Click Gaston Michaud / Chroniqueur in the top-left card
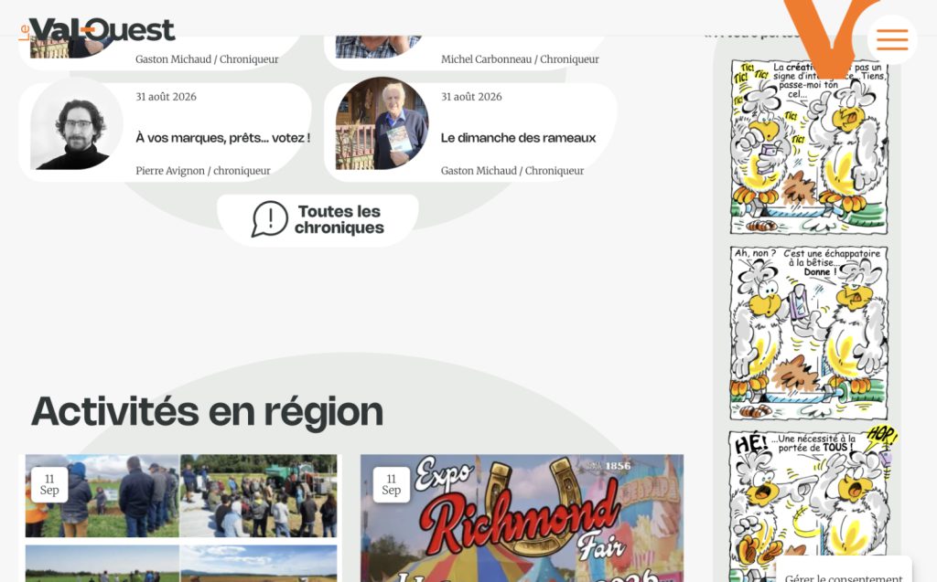This screenshot has height=582, width=937. (207, 59)
